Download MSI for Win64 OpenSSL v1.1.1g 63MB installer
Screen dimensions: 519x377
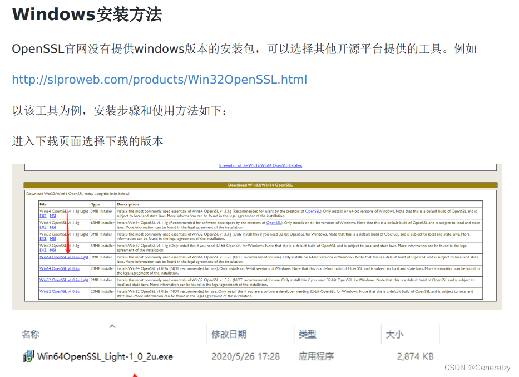pos(53,227)
